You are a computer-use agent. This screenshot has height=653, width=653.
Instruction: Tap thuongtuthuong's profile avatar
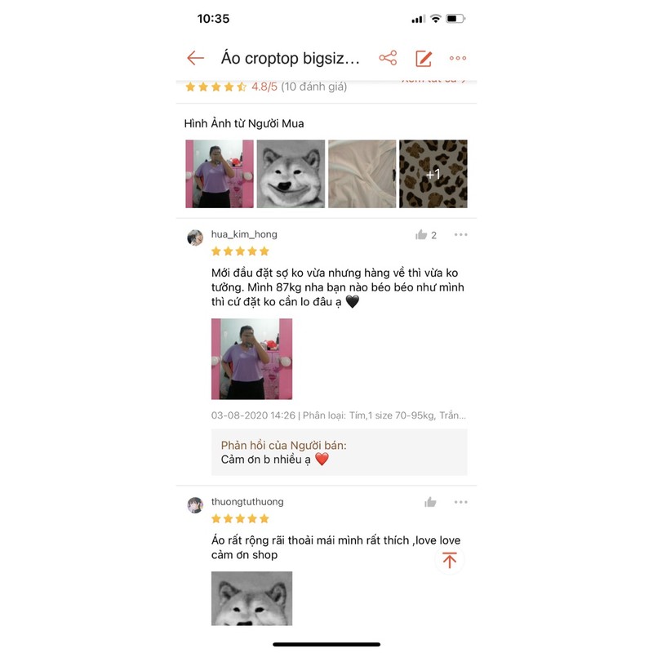tap(195, 505)
